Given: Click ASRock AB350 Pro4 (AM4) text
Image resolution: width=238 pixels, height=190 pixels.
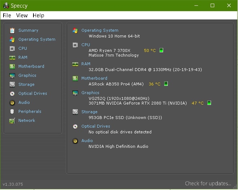Looking at the screenshot, I should 116,84.
